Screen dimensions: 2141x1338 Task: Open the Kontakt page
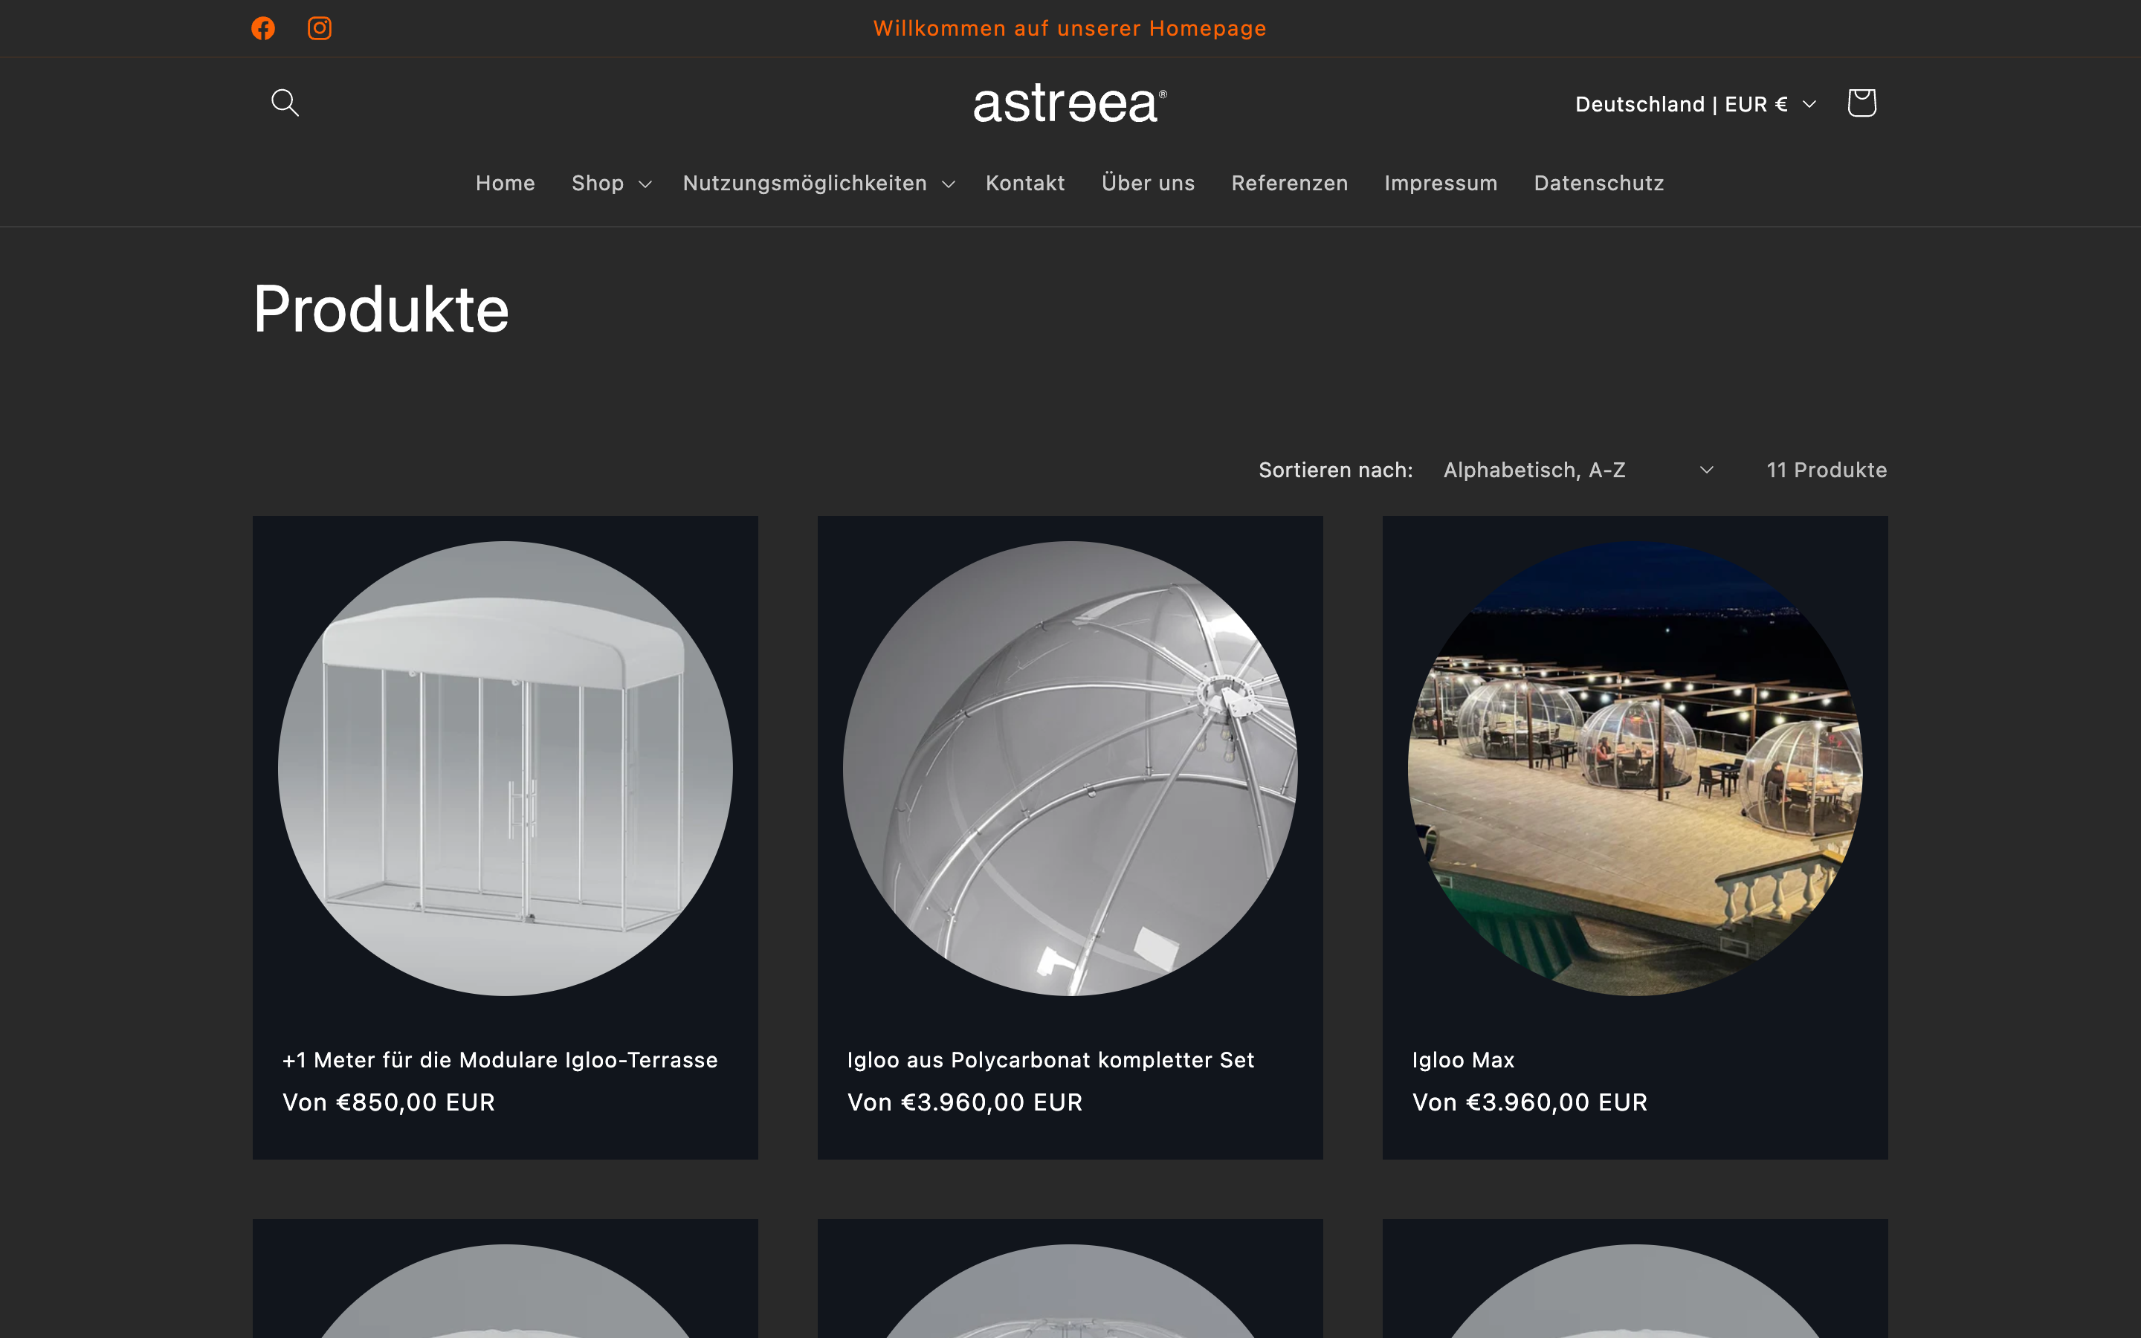(1025, 183)
